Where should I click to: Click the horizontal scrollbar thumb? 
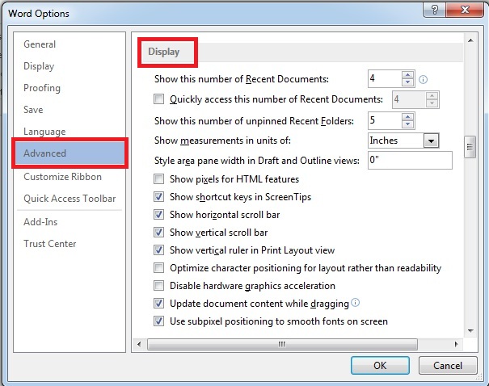click(x=282, y=344)
